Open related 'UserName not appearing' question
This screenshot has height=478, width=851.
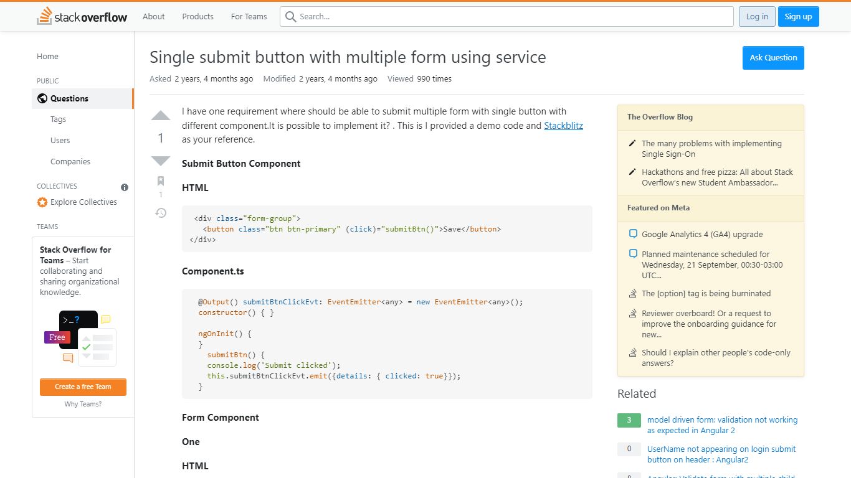[x=721, y=454]
